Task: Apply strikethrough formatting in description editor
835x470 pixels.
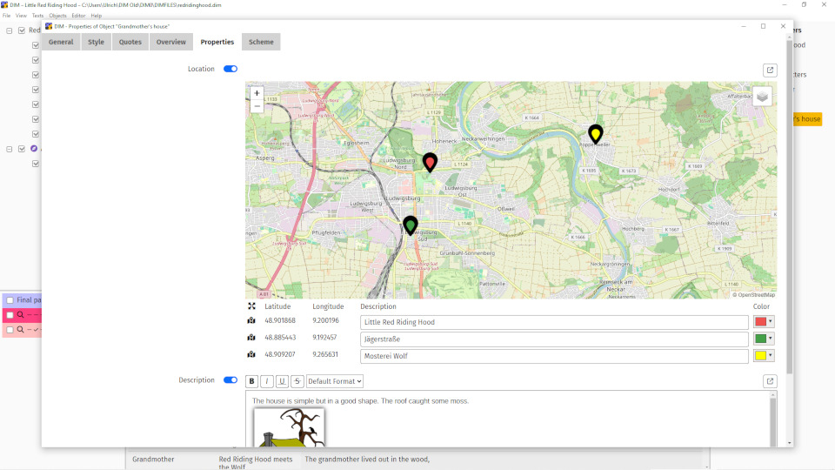Action: click(x=297, y=381)
